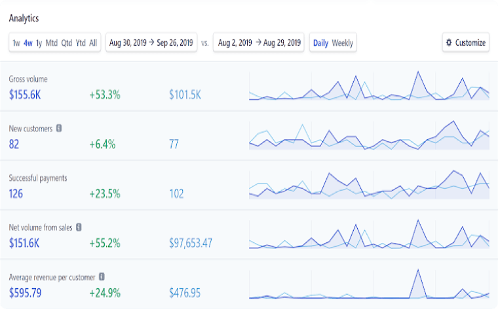Image resolution: width=498 pixels, height=309 pixels.
Task: Click the 126 successful payments value
Action: pyautogui.click(x=16, y=194)
